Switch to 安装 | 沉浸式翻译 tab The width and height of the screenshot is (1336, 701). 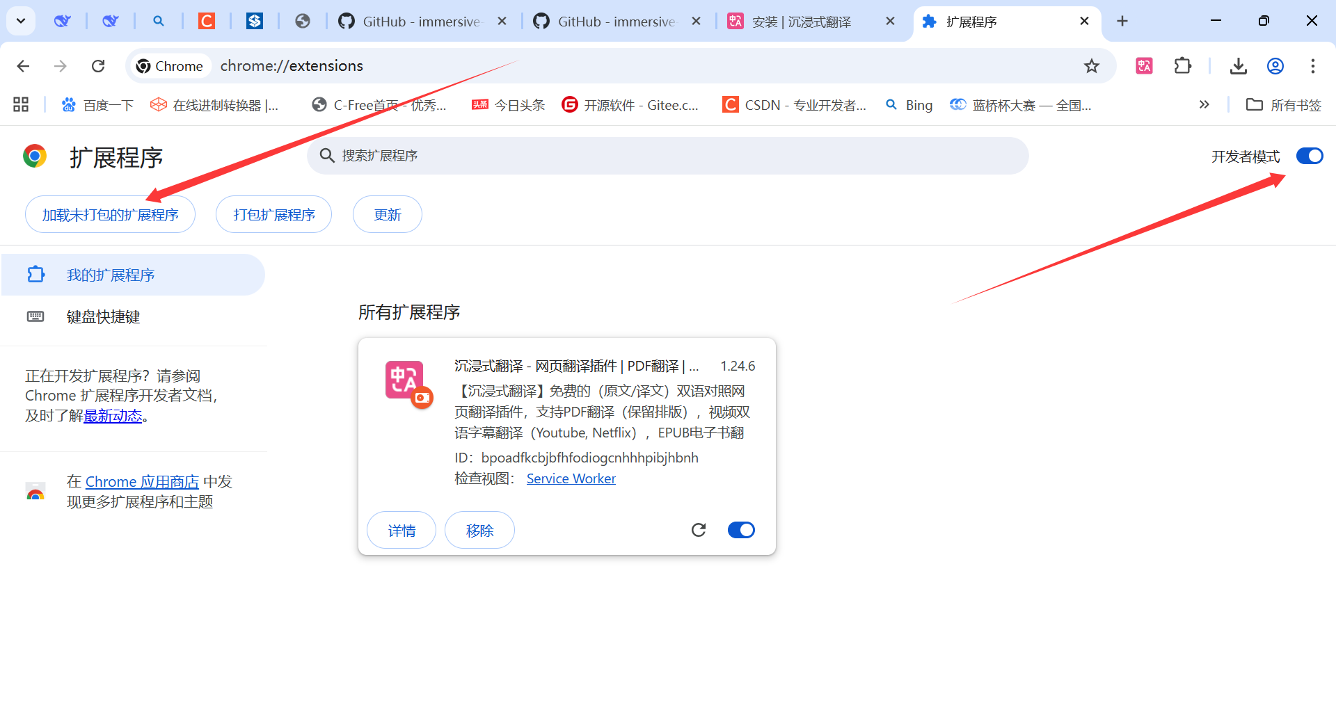(x=800, y=21)
